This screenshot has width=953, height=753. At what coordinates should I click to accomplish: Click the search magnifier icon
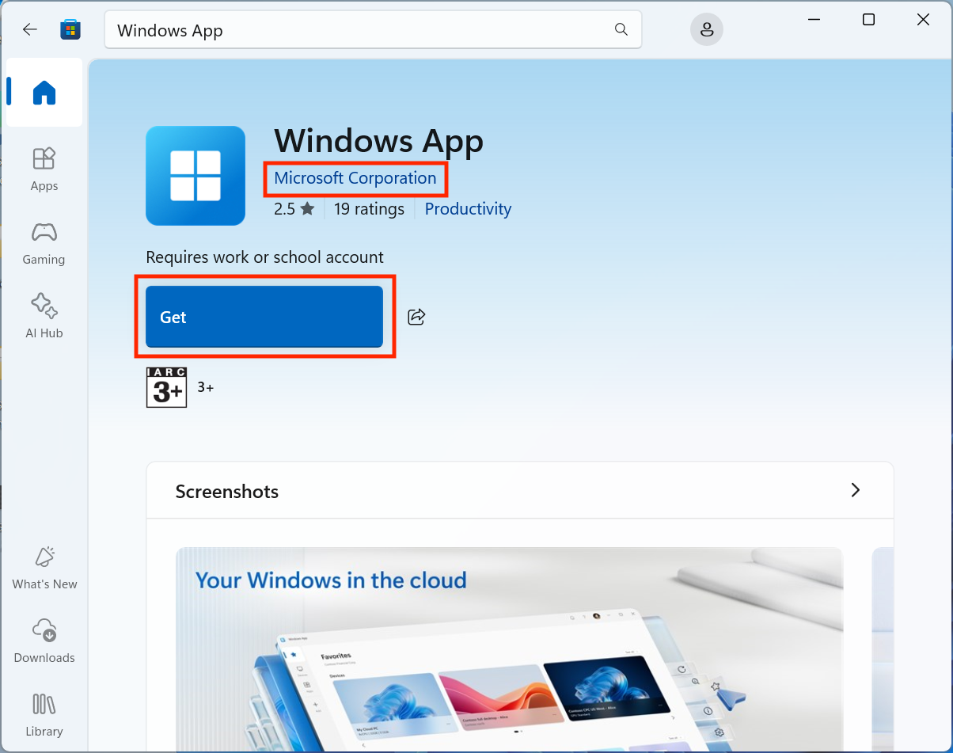[621, 29]
